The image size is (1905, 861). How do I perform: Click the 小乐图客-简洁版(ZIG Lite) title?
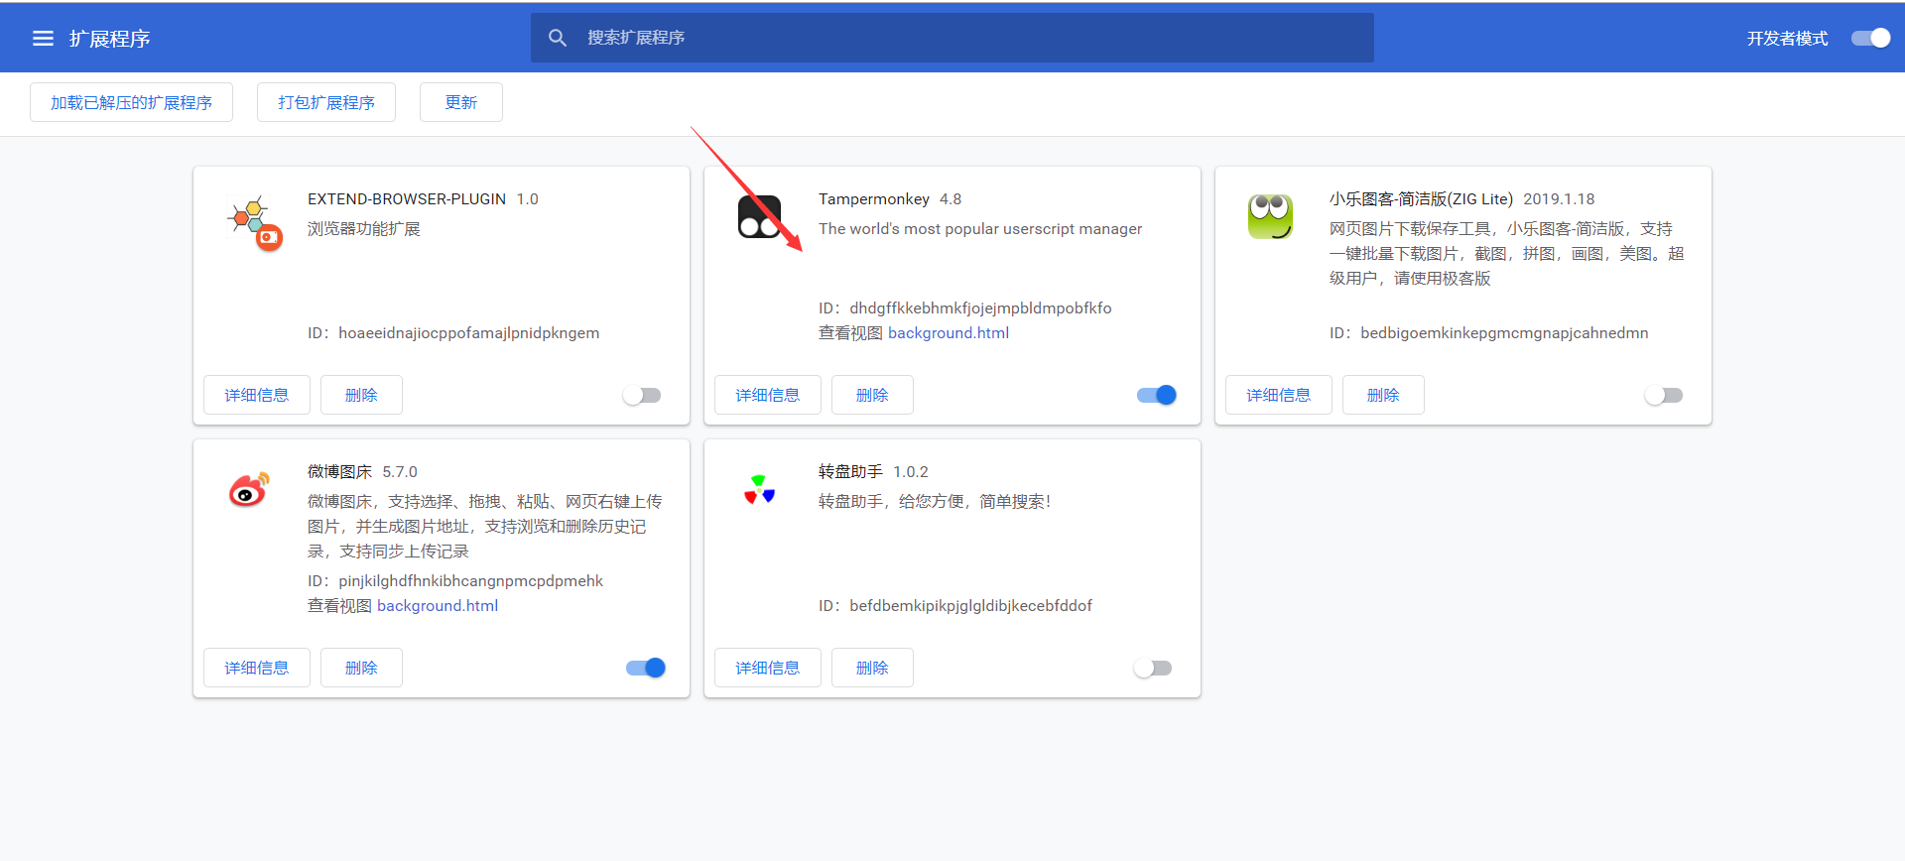click(x=1421, y=199)
